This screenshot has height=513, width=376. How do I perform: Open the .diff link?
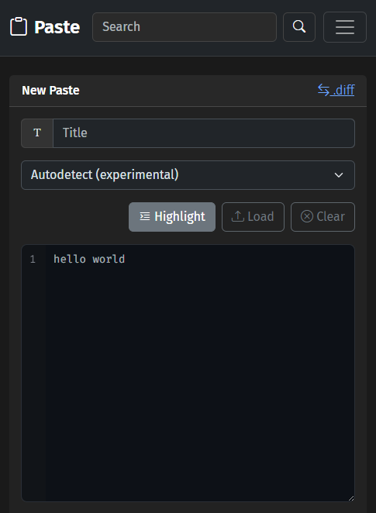336,90
